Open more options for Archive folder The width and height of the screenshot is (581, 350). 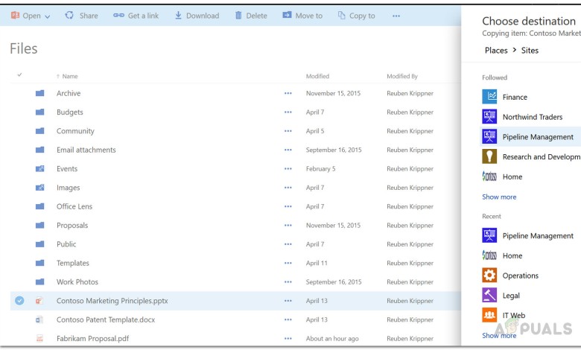click(x=288, y=93)
